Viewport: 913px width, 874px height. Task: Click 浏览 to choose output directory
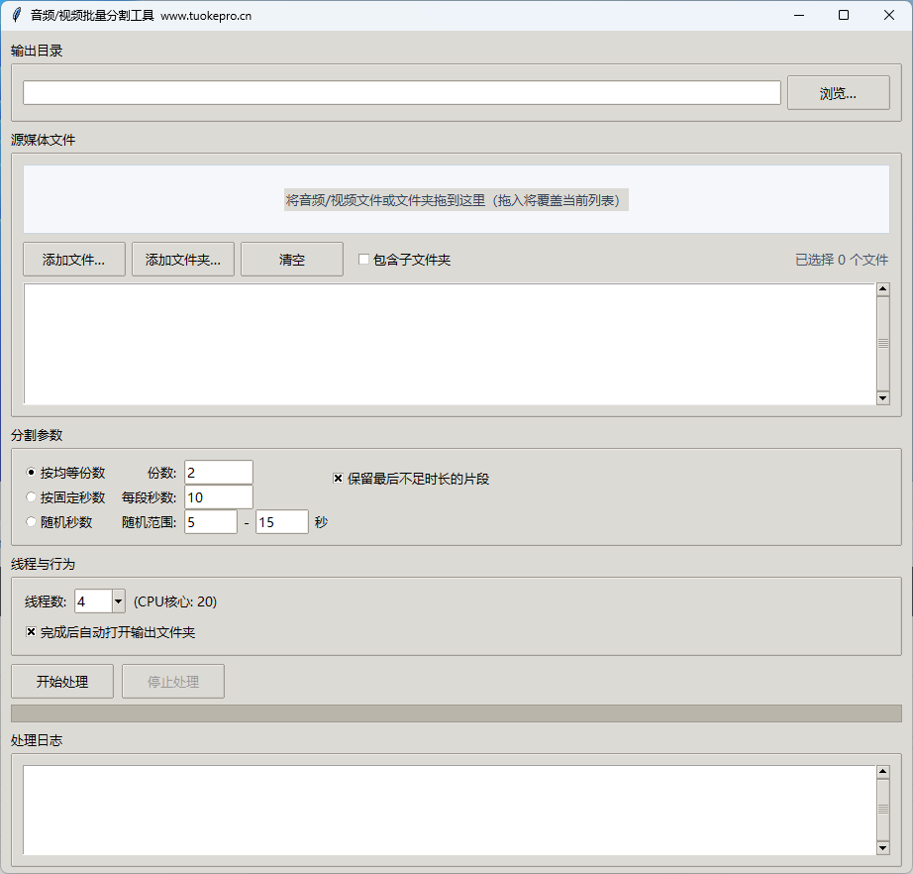click(838, 91)
